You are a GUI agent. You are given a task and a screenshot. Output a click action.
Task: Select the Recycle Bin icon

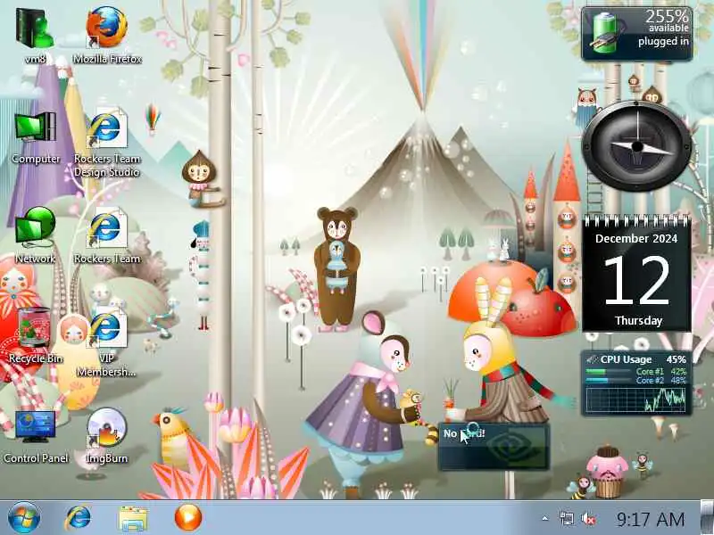tap(35, 337)
